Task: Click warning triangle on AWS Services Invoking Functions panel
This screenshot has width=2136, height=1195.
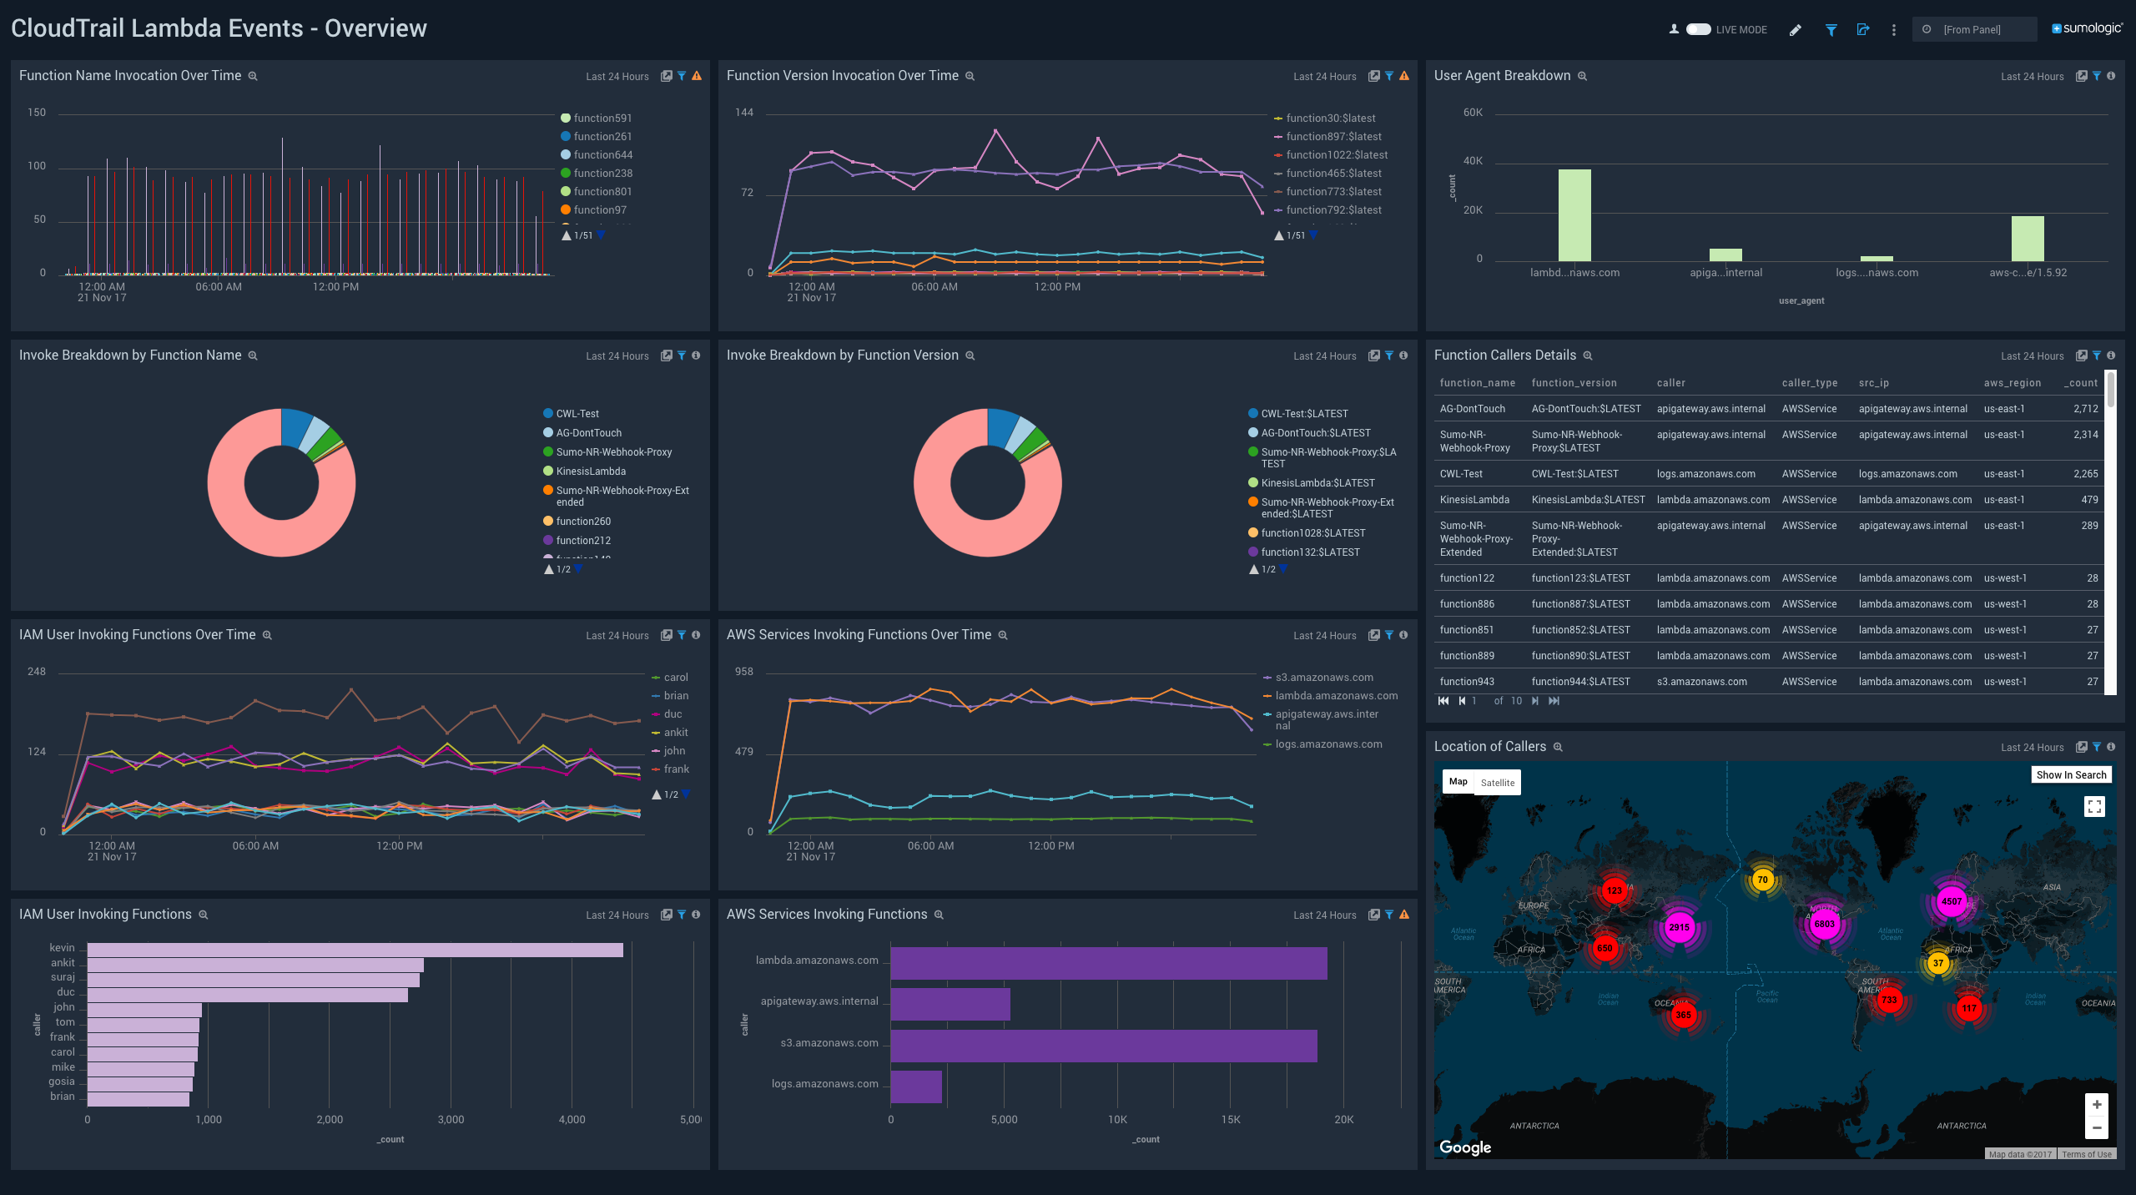Action: pos(1404,915)
